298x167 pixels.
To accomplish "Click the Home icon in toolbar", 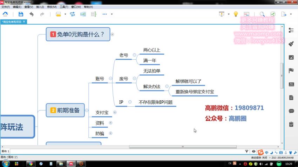I will tap(5, 14).
